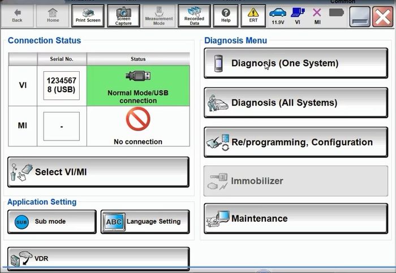The width and height of the screenshot is (396, 273).
Task: Click the "Normal Mode/USB connection" status text
Action: pos(138,97)
